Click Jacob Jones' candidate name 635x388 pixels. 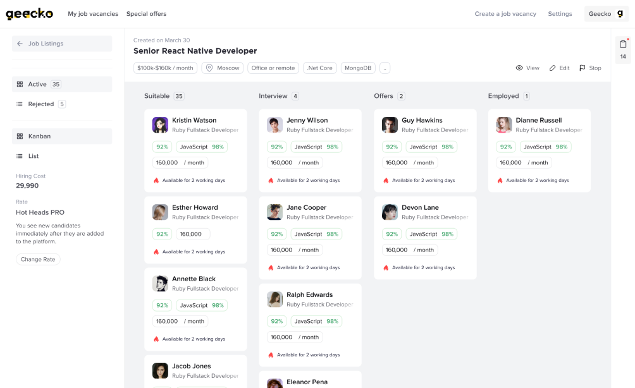pyautogui.click(x=192, y=366)
